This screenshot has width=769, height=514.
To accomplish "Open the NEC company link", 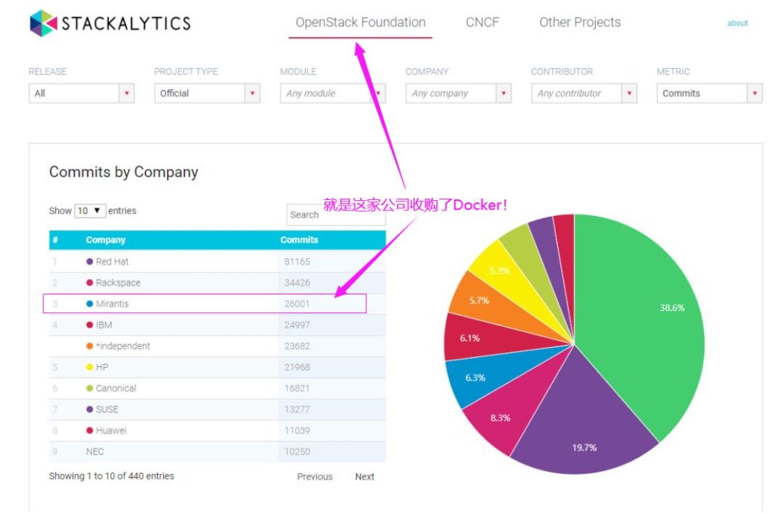I will (x=94, y=451).
